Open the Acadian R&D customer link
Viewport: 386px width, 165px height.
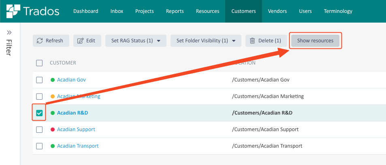pyautogui.click(x=73, y=113)
